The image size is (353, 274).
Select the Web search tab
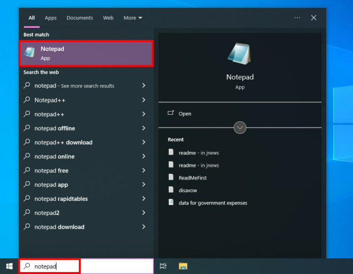click(108, 18)
